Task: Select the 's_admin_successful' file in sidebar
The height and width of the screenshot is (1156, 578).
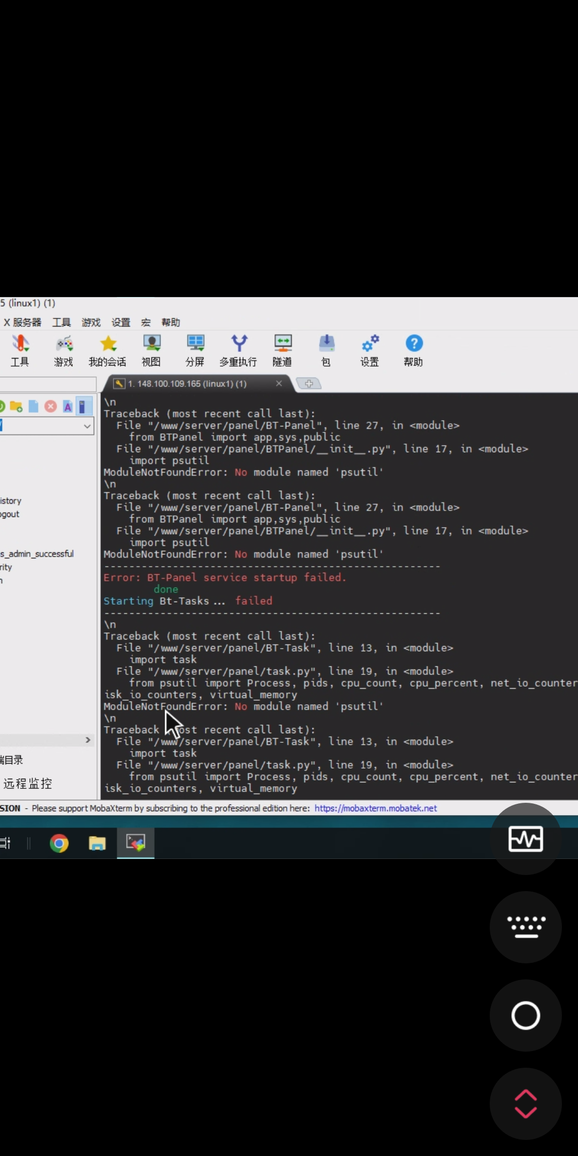Action: pos(37,553)
